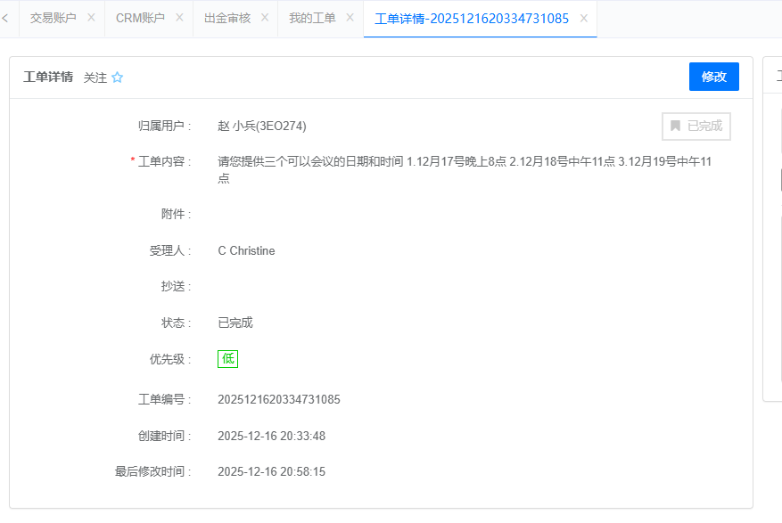Click the 关注 star icon
Viewport: 782px width, 523px height.
pos(117,78)
